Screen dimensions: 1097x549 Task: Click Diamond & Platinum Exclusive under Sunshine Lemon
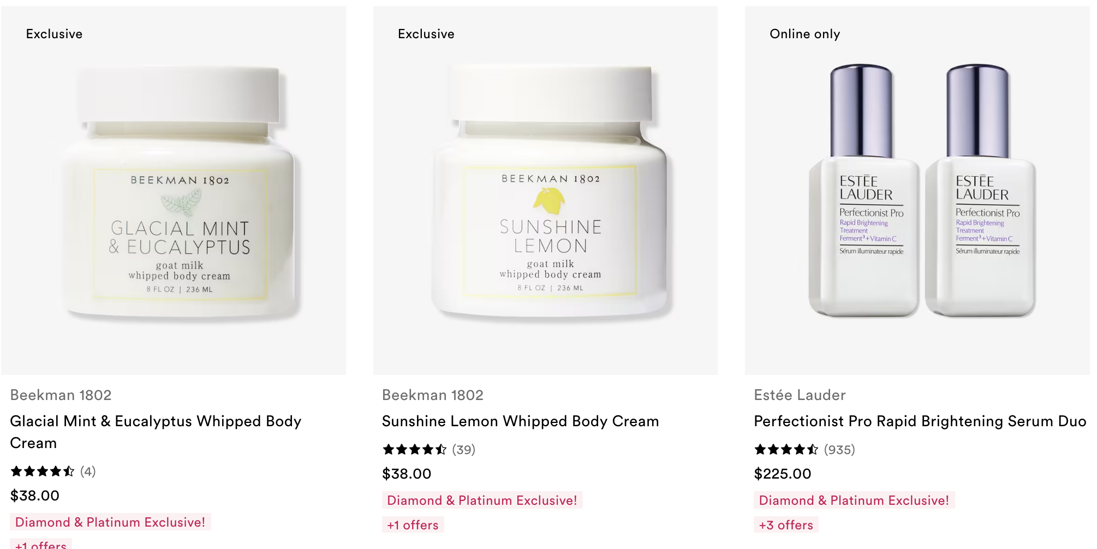[482, 500]
